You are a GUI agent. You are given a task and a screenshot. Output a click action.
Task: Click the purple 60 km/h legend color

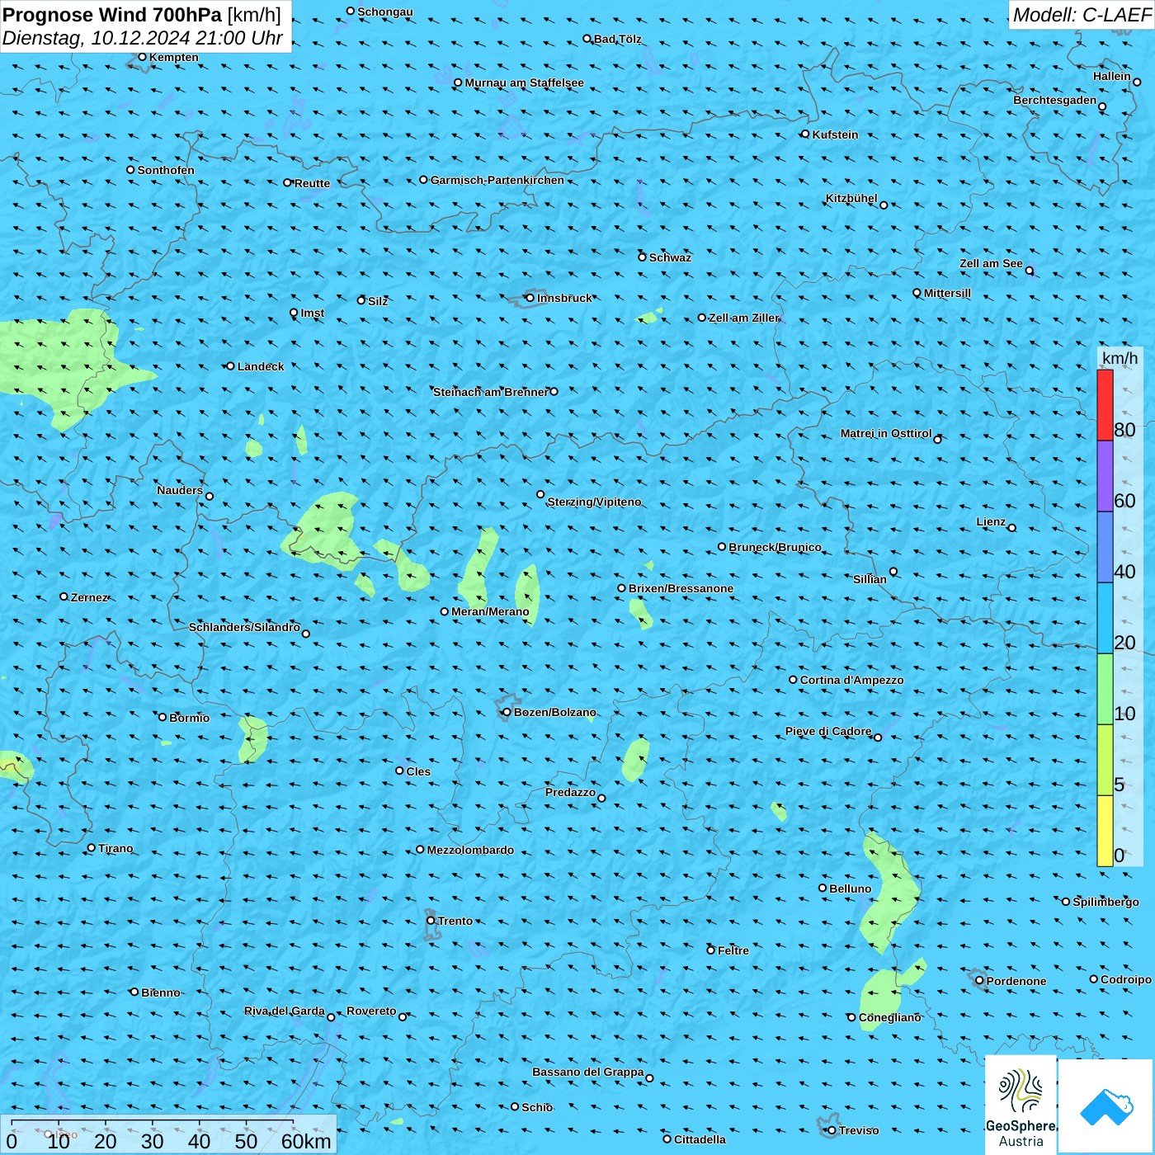(x=1105, y=476)
